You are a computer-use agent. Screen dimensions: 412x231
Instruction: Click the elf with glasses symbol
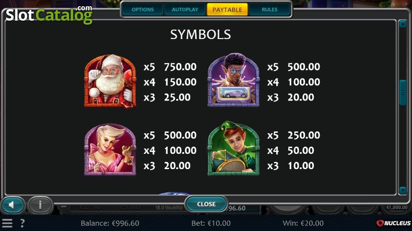pyautogui.click(x=234, y=80)
